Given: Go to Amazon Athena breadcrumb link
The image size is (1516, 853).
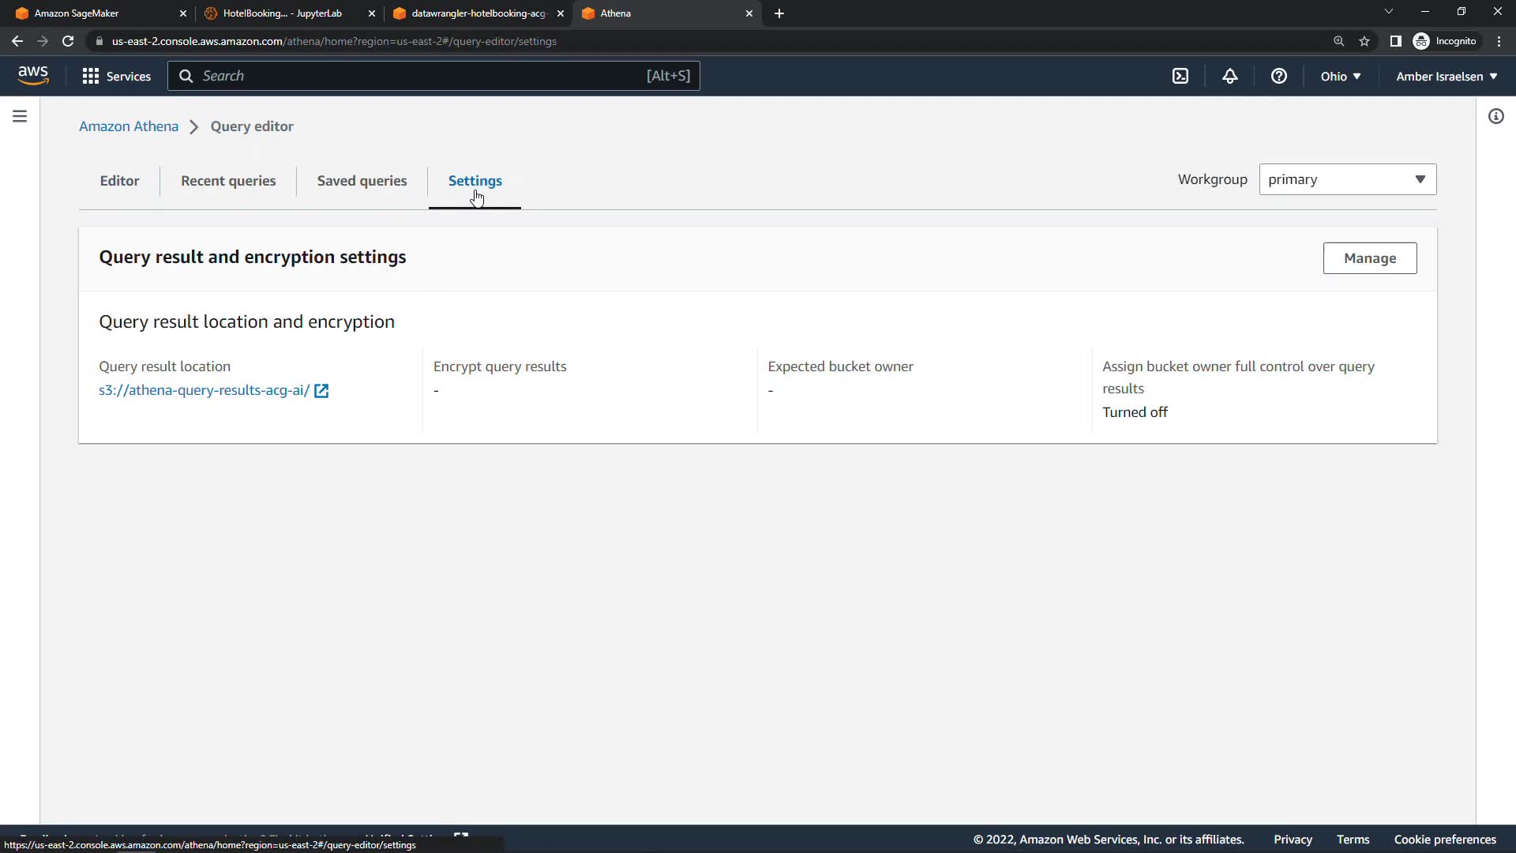Looking at the screenshot, I should pyautogui.click(x=129, y=126).
